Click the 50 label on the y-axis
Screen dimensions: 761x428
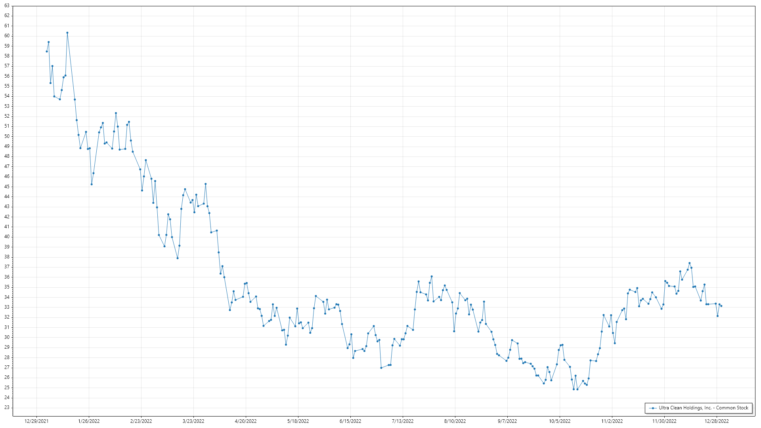coord(7,136)
